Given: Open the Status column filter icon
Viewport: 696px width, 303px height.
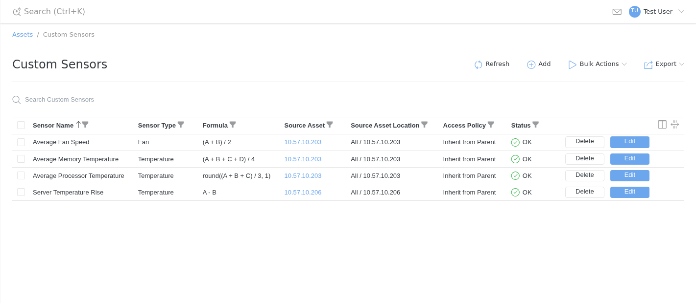Looking at the screenshot, I should coord(535,125).
